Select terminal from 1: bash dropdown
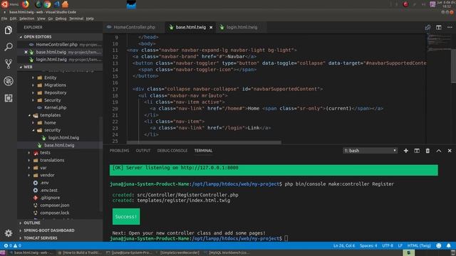Viewport: 456px width, 256px height. pyautogui.click(x=370, y=151)
